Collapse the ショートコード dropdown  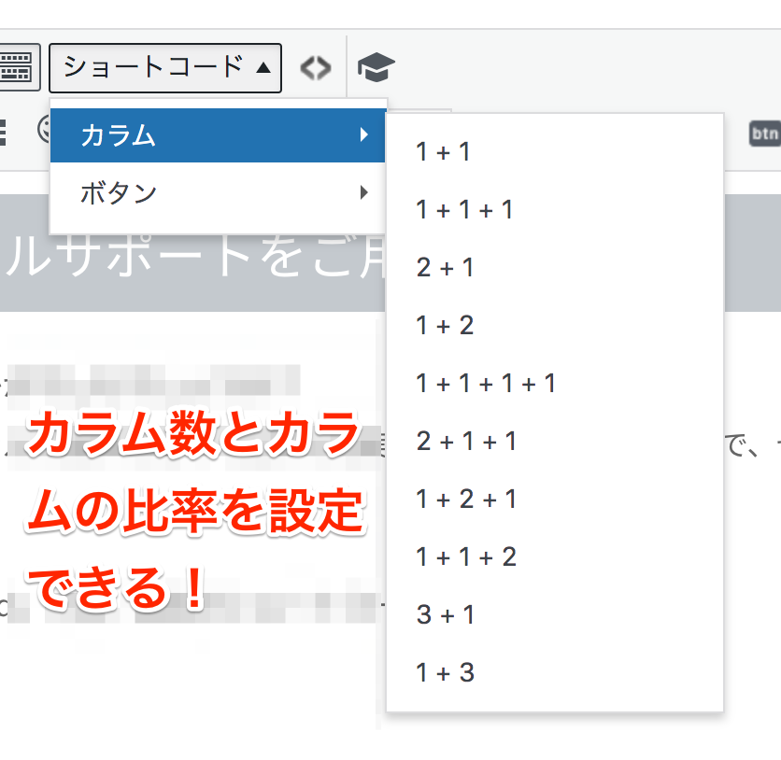[165, 67]
